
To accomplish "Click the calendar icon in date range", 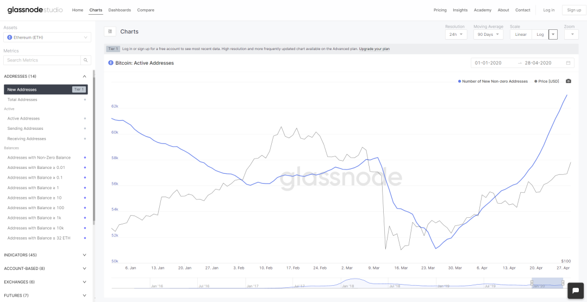I will (569, 63).
